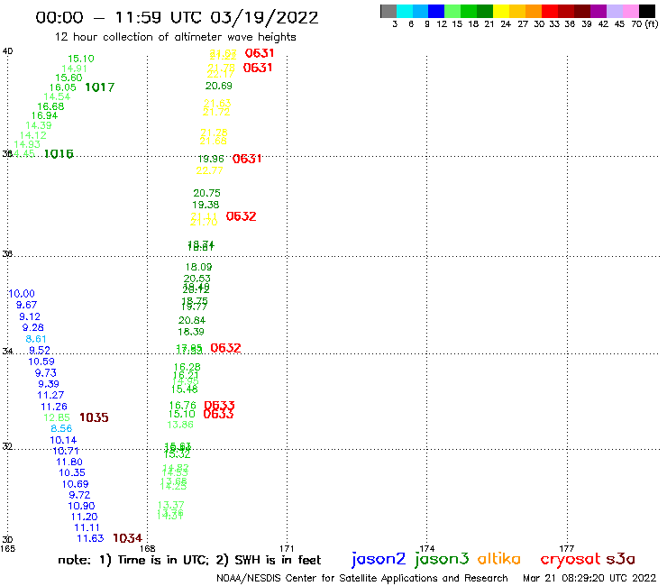This screenshot has width=667, height=586.
Task: Click the yellow swatch in the wave-height legend
Action: coord(501,11)
